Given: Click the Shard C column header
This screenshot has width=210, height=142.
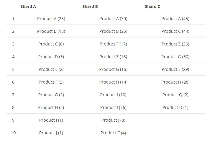Looking at the screenshot, I should pos(152,6).
